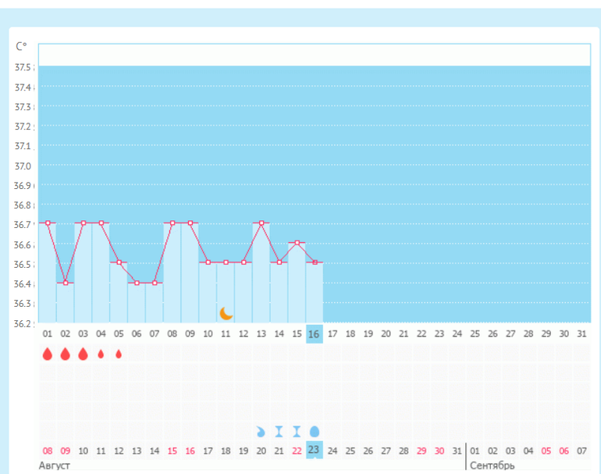Screen dimensions: 601x474
Task: Click the hourglass-shaped icon above date 22
Action: click(297, 431)
